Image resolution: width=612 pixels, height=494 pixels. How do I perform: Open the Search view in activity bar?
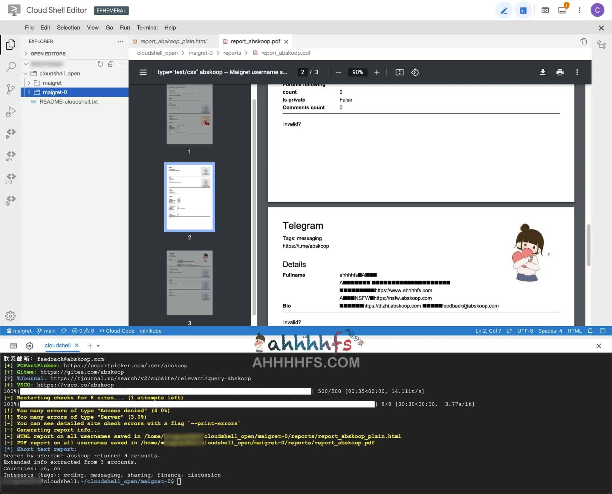[11, 67]
